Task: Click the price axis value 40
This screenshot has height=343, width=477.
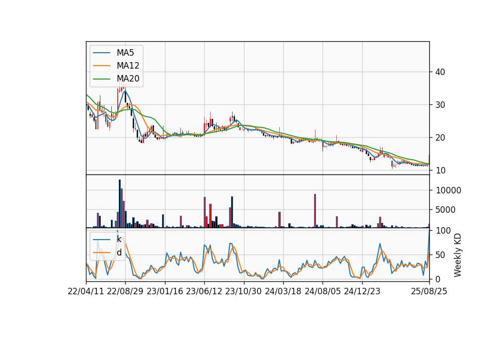Action: (440, 72)
